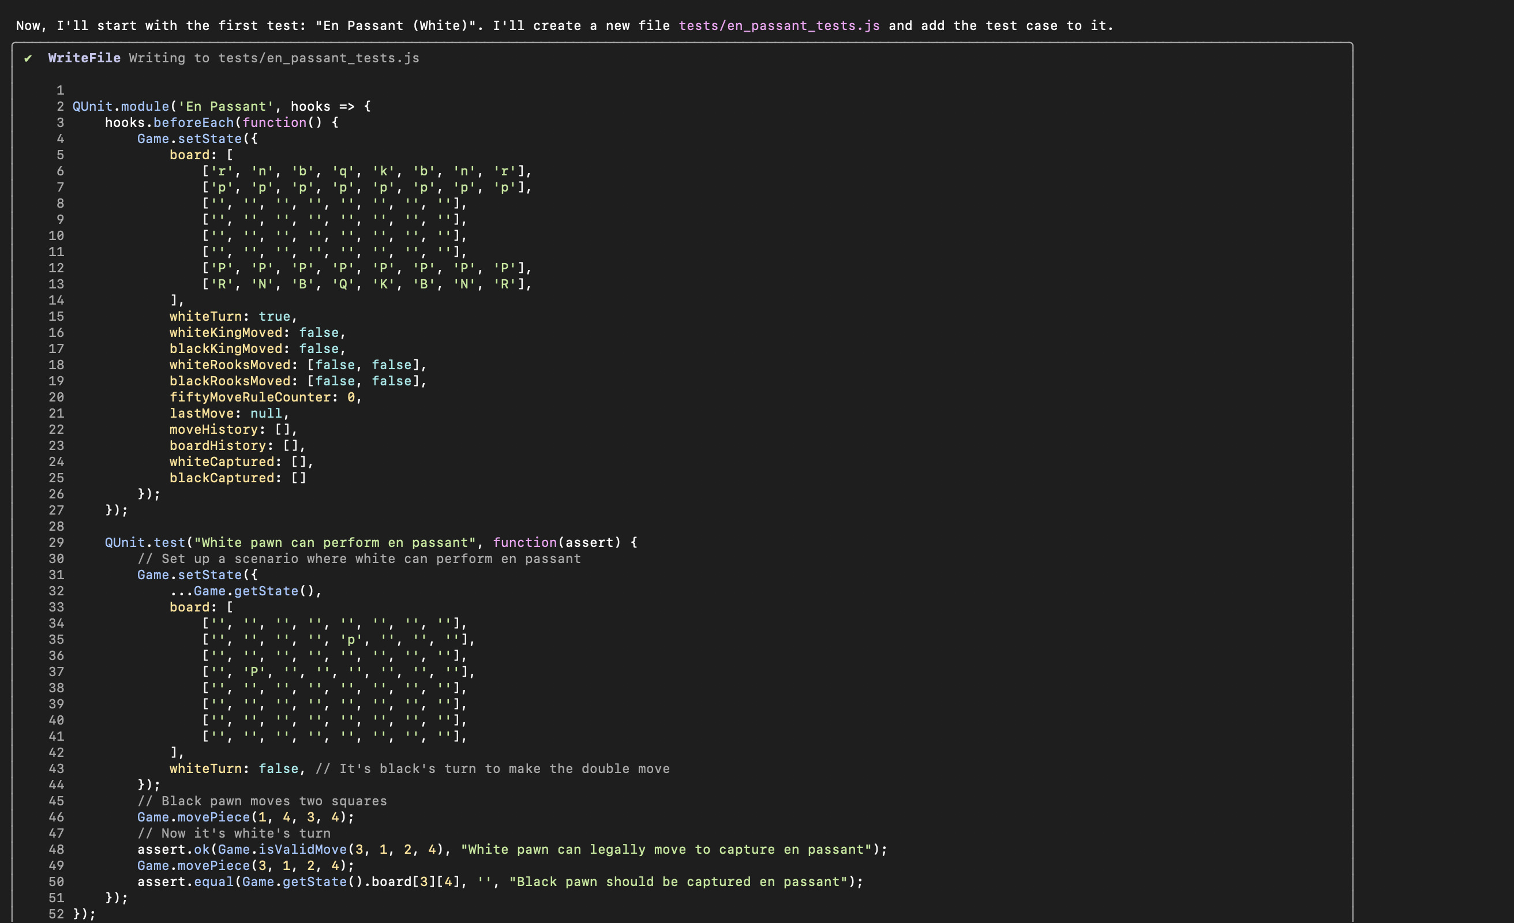Click the 'whiteCaptured: [],' line
Image resolution: width=1514 pixels, height=923 pixels.
point(242,461)
